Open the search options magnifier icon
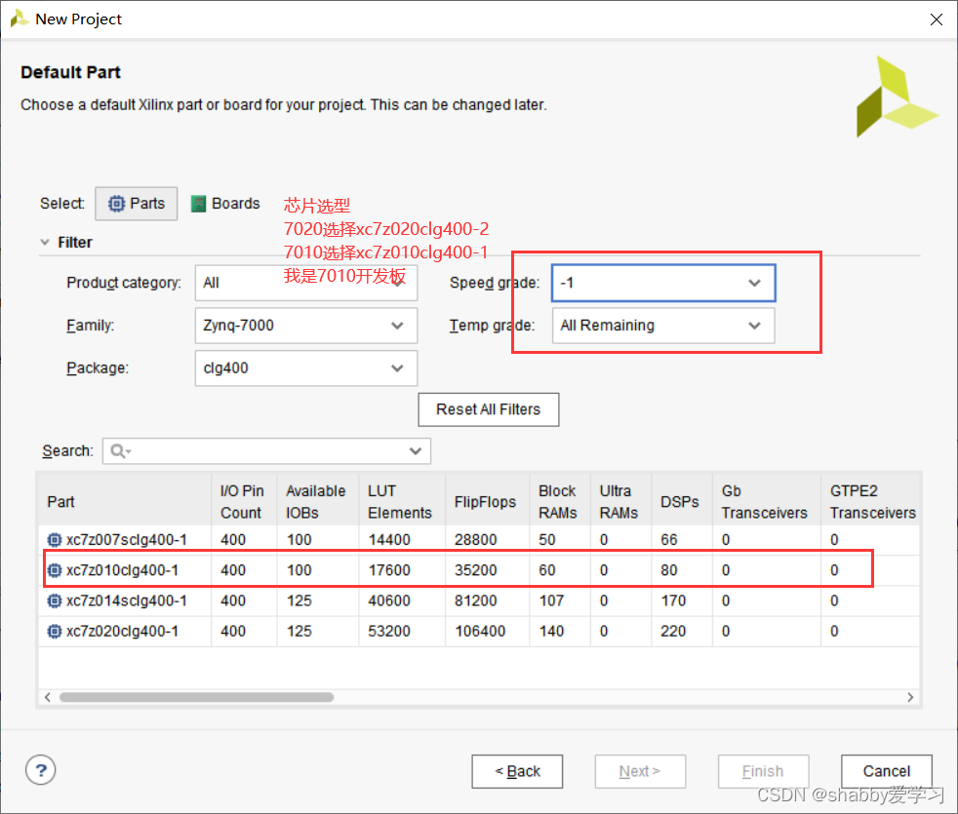Screen dimensions: 958x814 point(120,450)
